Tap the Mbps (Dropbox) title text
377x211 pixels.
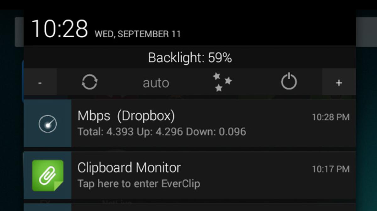click(x=126, y=116)
